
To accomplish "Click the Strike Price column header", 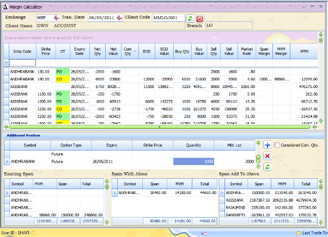I will coord(45,52).
